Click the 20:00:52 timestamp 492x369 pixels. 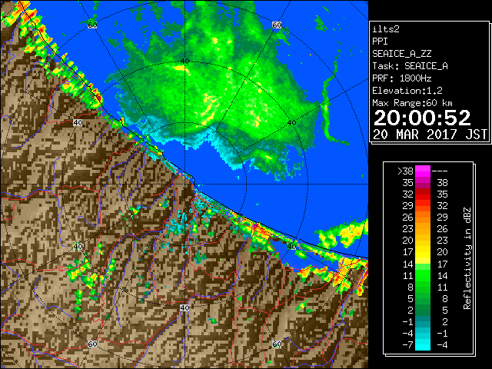click(422, 118)
